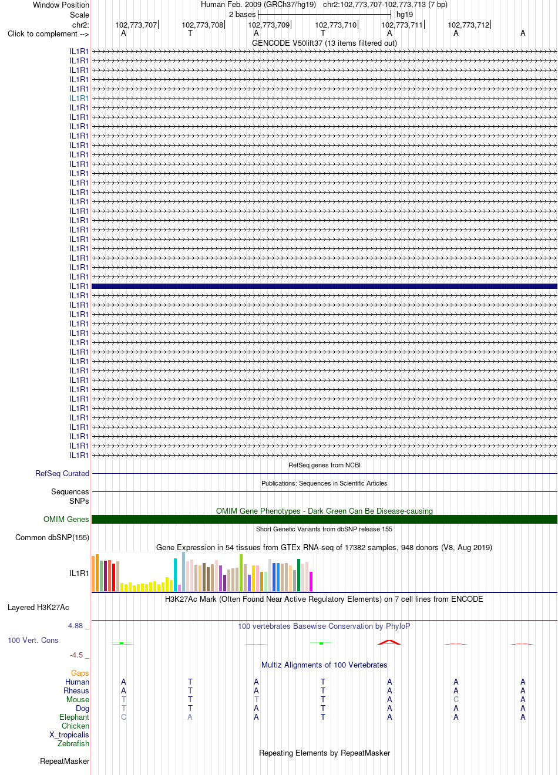The width and height of the screenshot is (558, 775).
Task: Click the thick dark blue IL1R1 exon bar
Action: point(324,286)
